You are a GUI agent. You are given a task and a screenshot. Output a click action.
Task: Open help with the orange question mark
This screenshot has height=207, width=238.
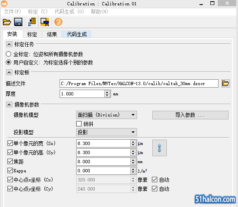pyautogui.click(x=58, y=22)
